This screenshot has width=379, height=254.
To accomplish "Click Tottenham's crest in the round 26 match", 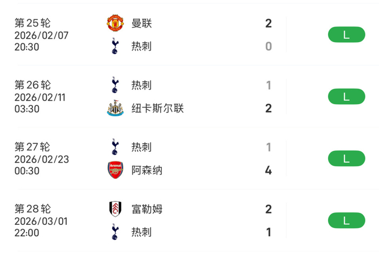I will click(x=115, y=85).
